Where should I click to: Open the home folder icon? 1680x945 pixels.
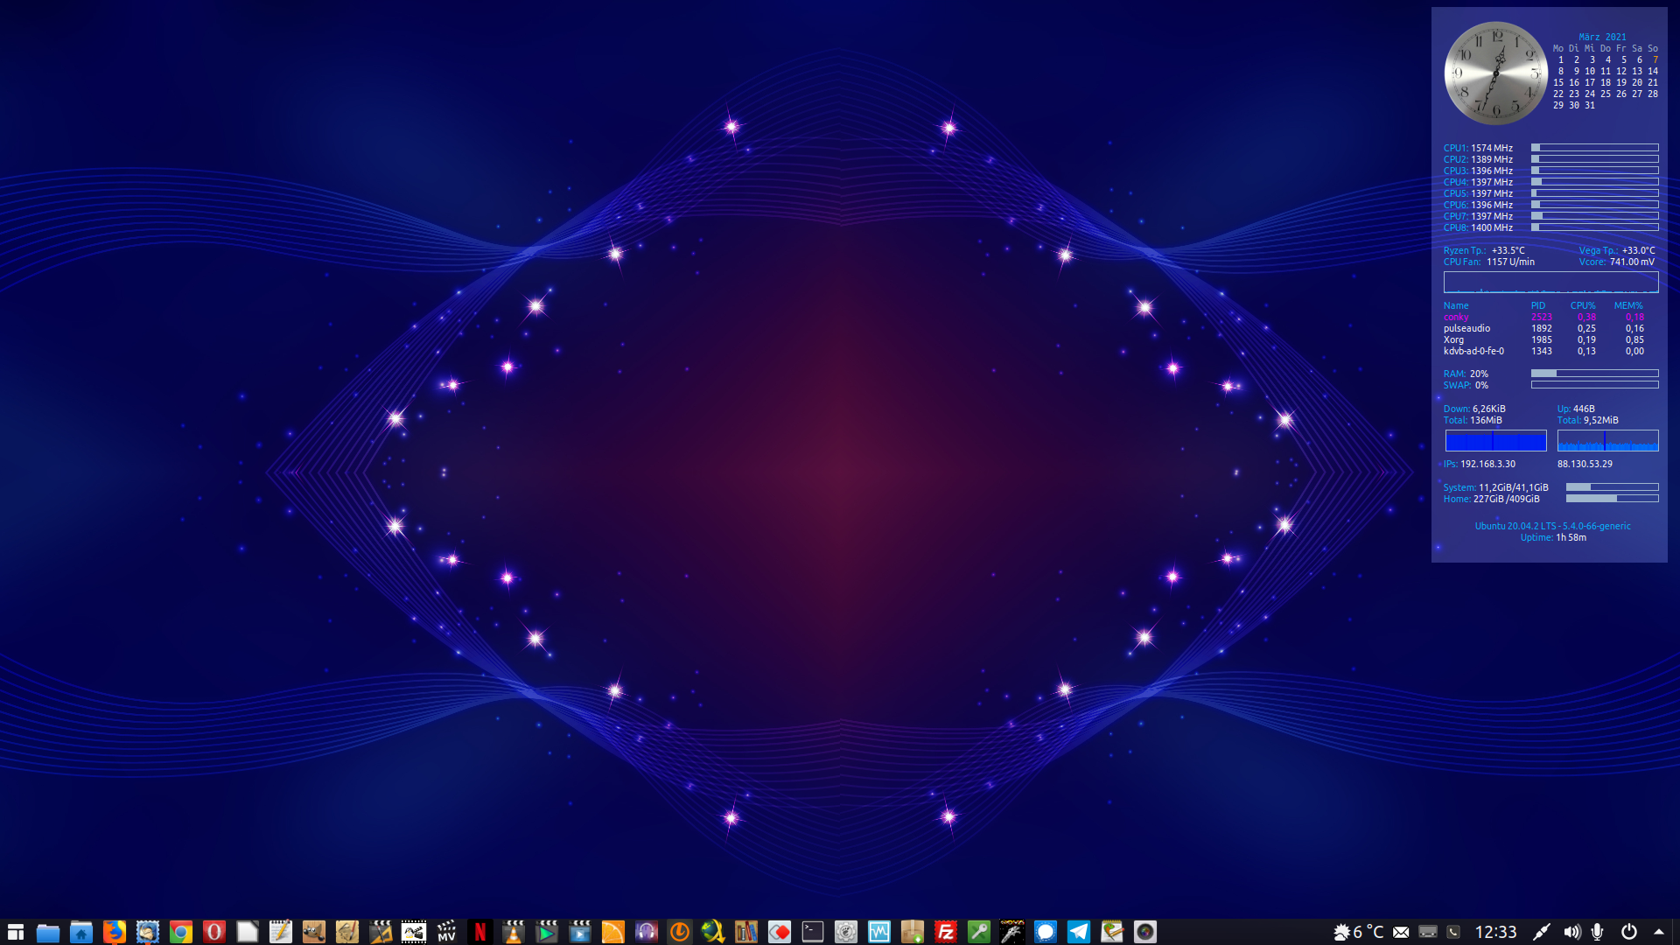point(80,932)
